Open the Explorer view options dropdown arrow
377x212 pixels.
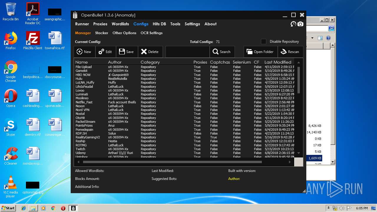pos(312,38)
